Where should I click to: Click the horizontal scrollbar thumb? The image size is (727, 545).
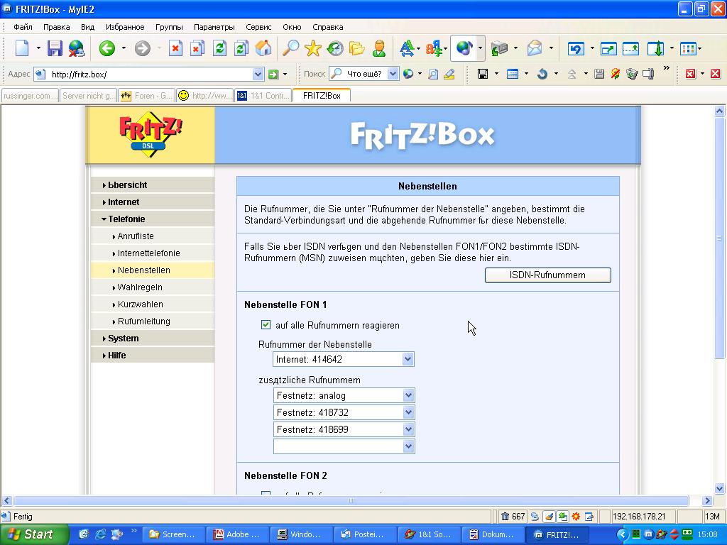(351, 500)
